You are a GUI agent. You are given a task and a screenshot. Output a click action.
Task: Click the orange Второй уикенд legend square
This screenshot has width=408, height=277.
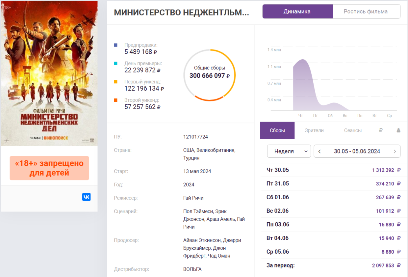click(x=115, y=100)
